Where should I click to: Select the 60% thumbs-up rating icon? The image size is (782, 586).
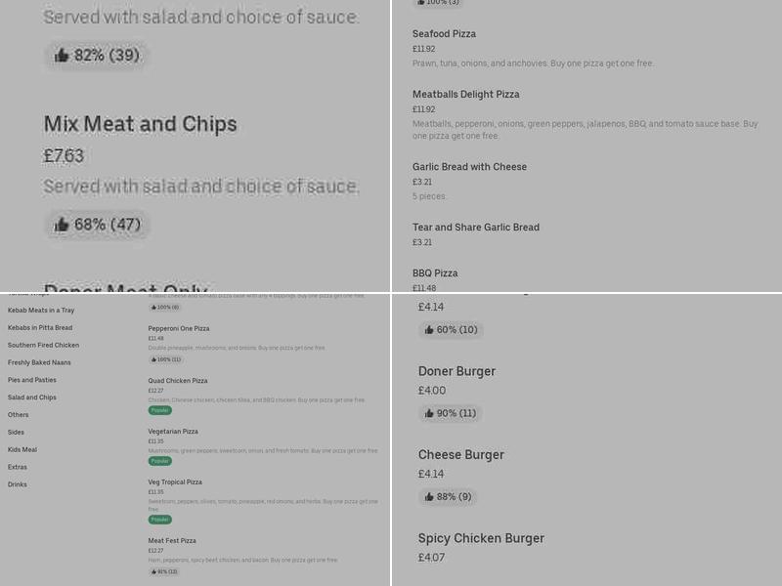429,329
